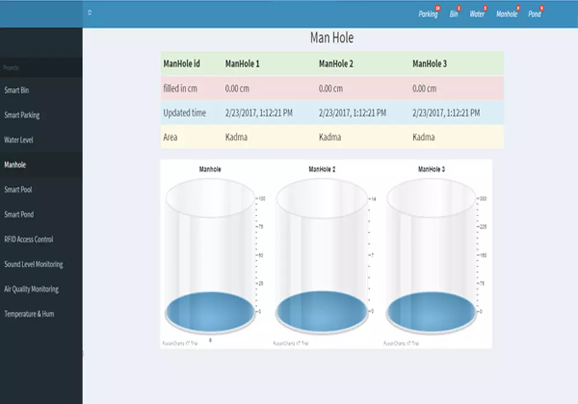Image resolution: width=578 pixels, height=404 pixels.
Task: Click the Parking notification badge
Action: pyautogui.click(x=438, y=9)
